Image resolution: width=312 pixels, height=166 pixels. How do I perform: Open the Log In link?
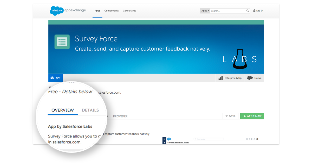pyautogui.click(x=259, y=11)
